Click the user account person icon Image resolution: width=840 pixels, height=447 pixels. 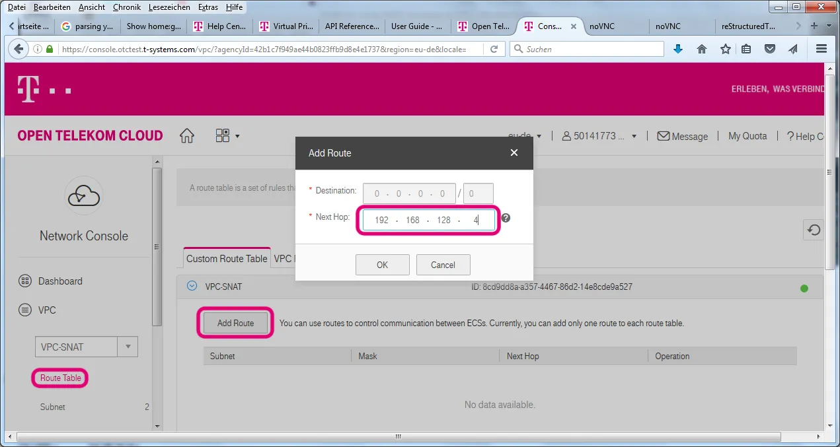click(566, 136)
